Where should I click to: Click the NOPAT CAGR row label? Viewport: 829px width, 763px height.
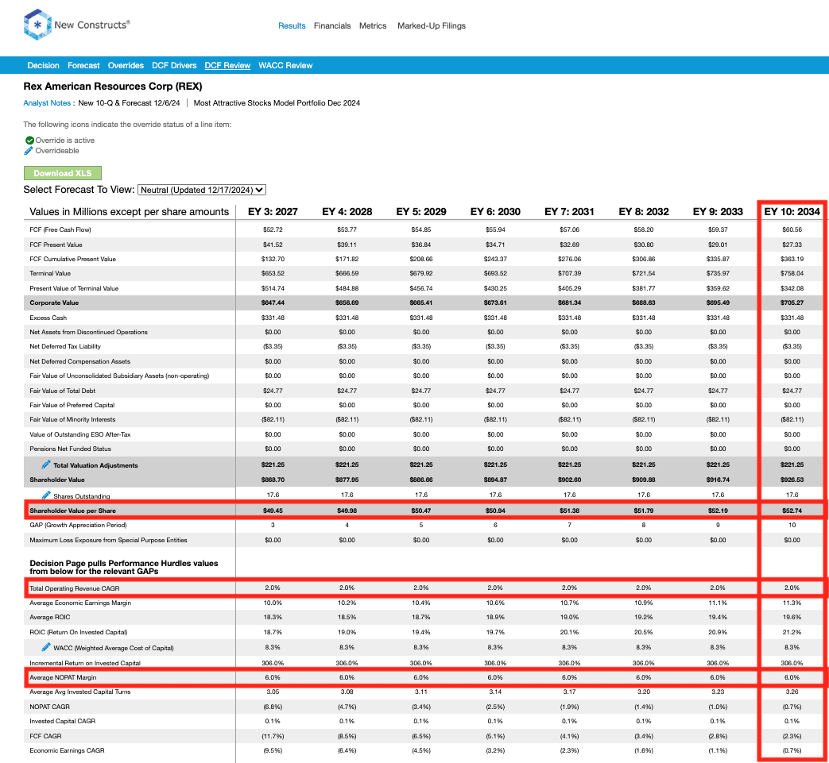(x=50, y=707)
